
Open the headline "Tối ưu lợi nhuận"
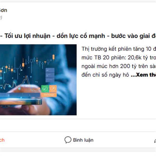click(28, 36)
